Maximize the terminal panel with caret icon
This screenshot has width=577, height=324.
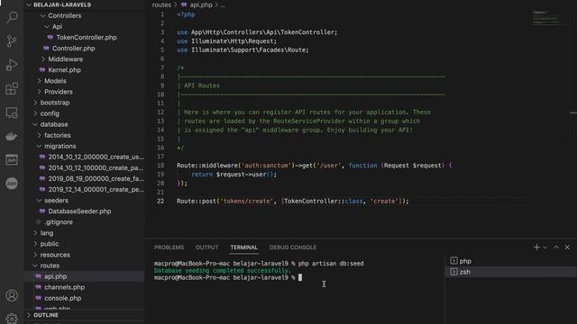pyautogui.click(x=556, y=247)
